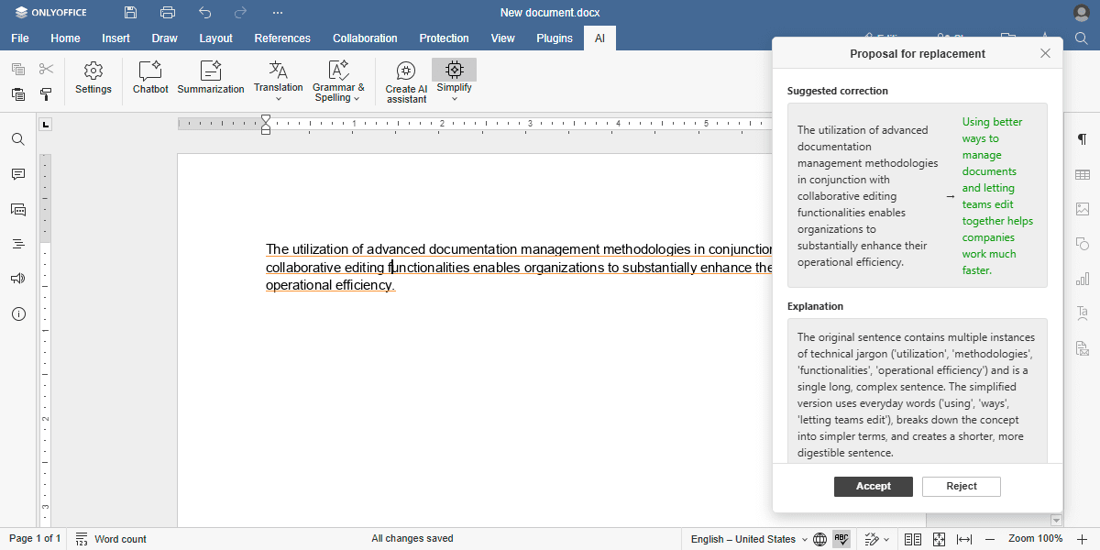Open the AI Chatbot tool
The image size is (1100, 550).
click(150, 78)
